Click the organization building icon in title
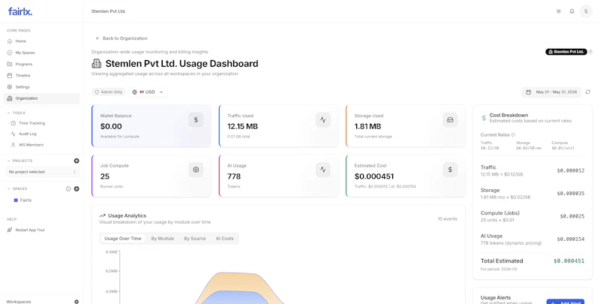Viewport: 600px width, 304px height. 97,64
